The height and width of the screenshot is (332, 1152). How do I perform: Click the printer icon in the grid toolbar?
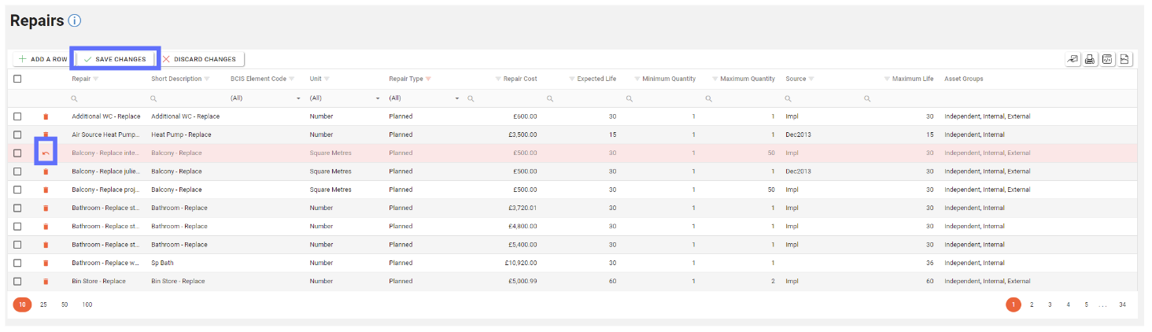(x=1090, y=59)
